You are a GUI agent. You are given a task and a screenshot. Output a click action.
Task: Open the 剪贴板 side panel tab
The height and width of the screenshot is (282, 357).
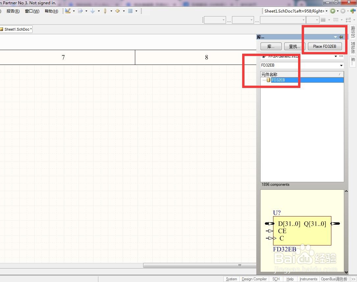(x=353, y=48)
